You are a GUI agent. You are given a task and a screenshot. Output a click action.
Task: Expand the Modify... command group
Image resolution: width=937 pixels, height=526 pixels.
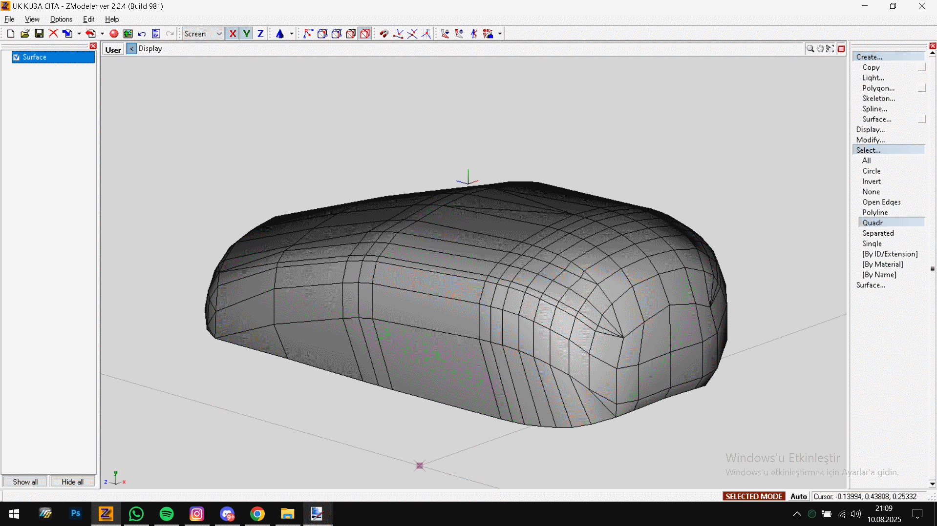870,140
